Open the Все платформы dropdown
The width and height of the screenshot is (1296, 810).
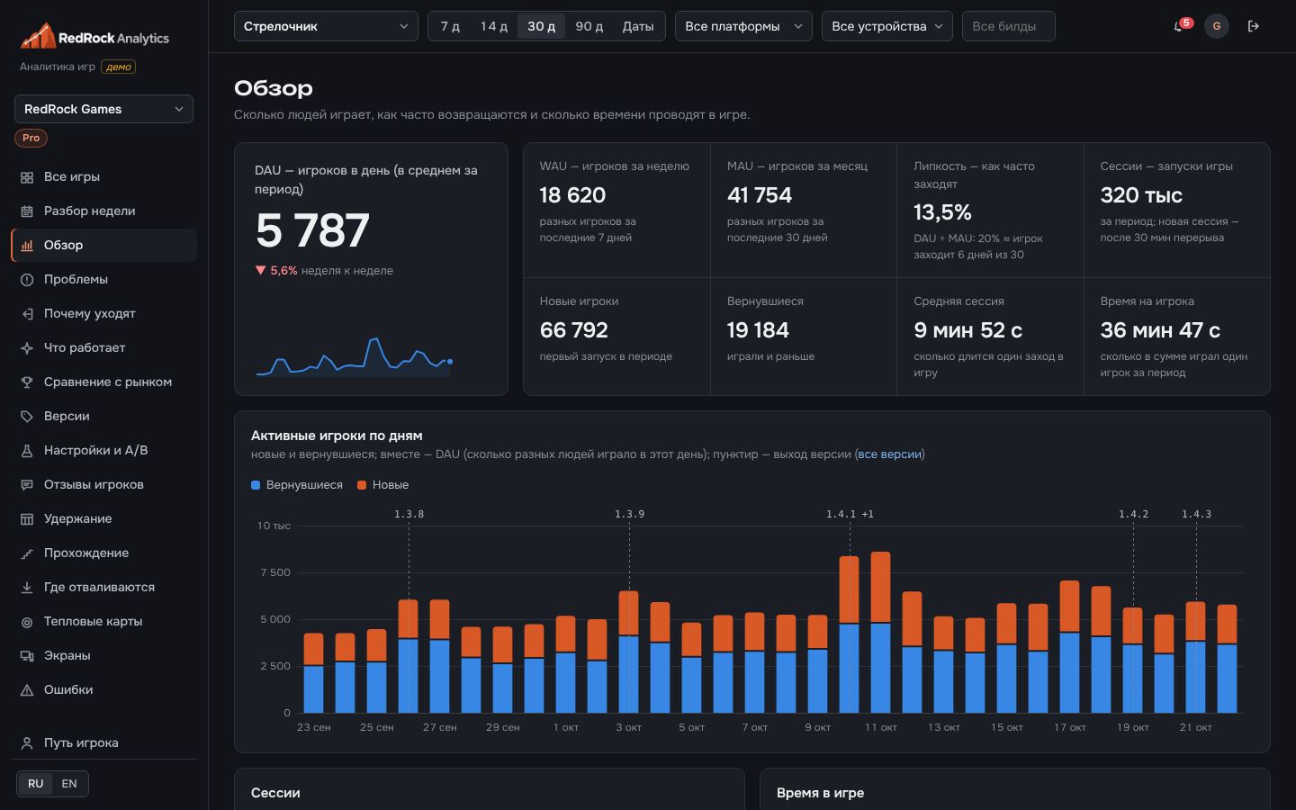click(x=743, y=26)
